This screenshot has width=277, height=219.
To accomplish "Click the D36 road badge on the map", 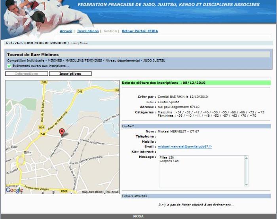I will click(x=44, y=83).
